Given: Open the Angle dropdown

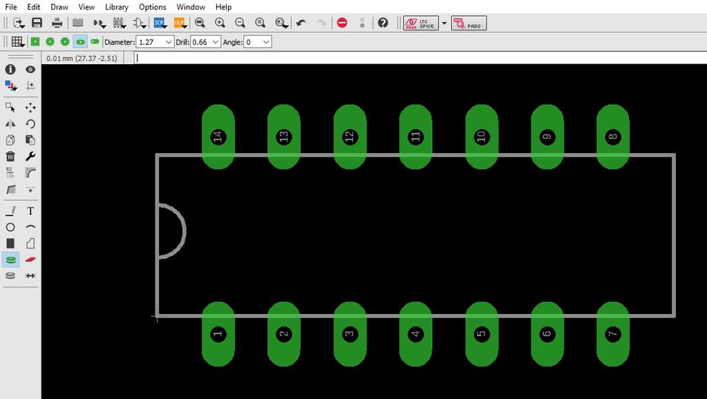Looking at the screenshot, I should point(265,42).
